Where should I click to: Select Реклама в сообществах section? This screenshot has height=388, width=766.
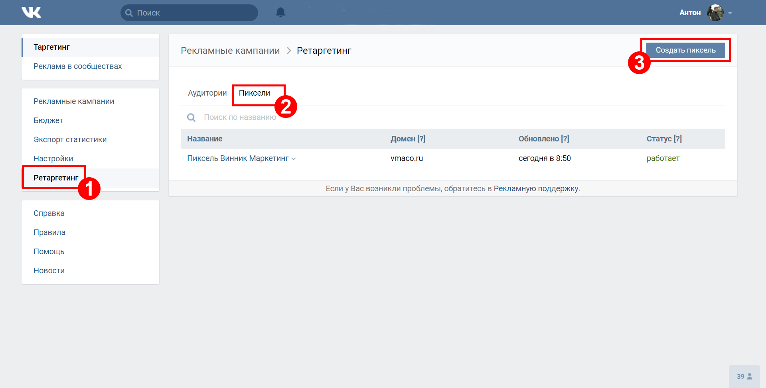[x=78, y=66]
